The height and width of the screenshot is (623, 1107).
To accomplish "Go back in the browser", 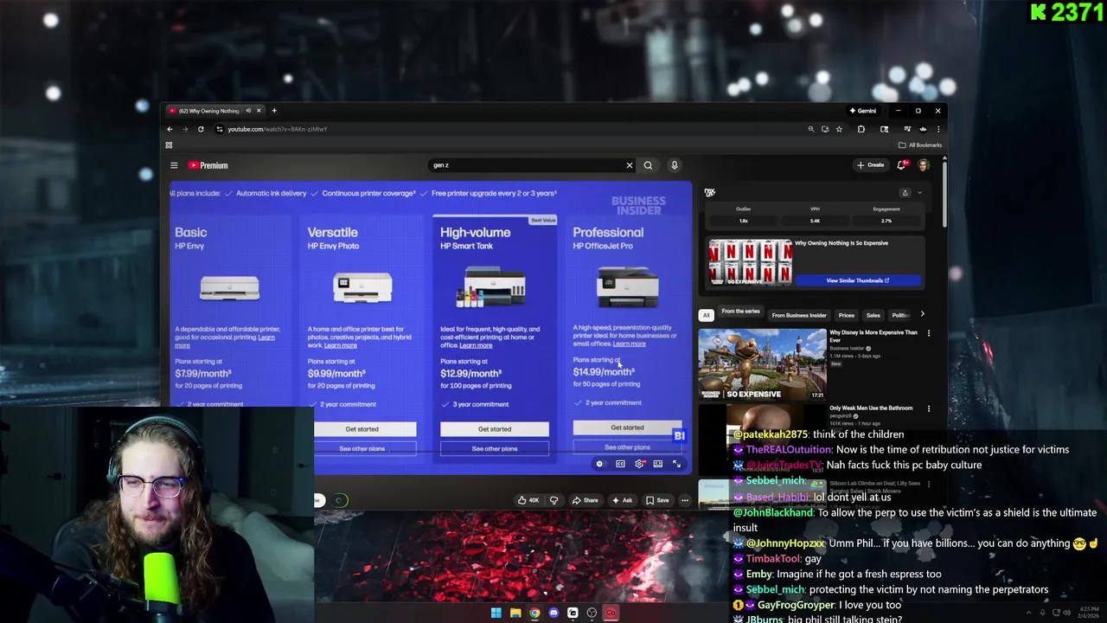I will point(170,129).
